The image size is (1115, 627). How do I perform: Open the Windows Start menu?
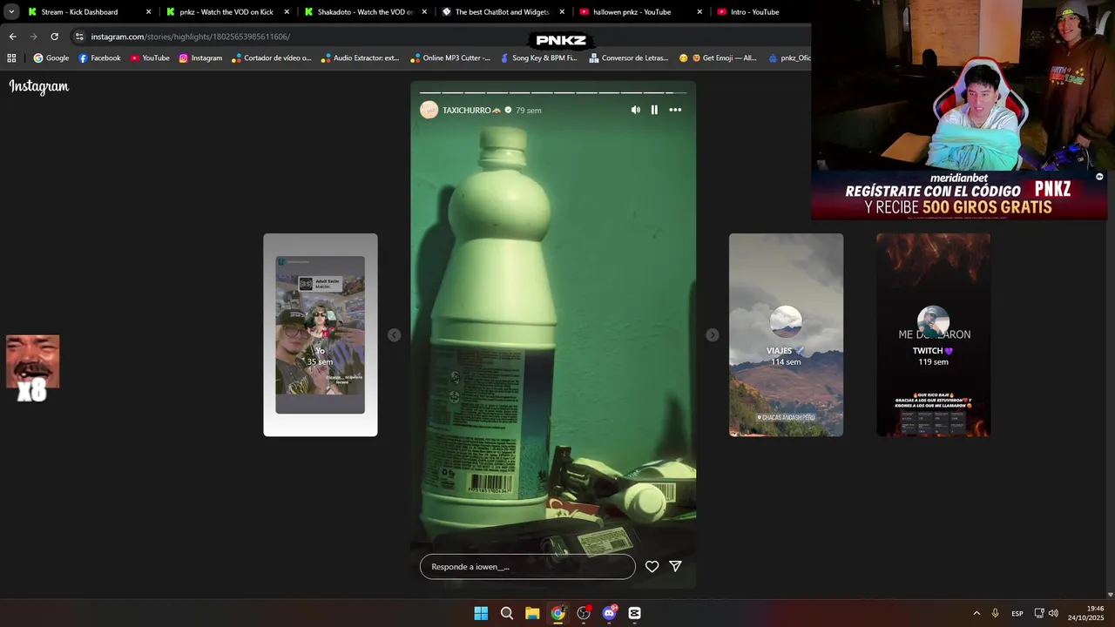point(481,613)
